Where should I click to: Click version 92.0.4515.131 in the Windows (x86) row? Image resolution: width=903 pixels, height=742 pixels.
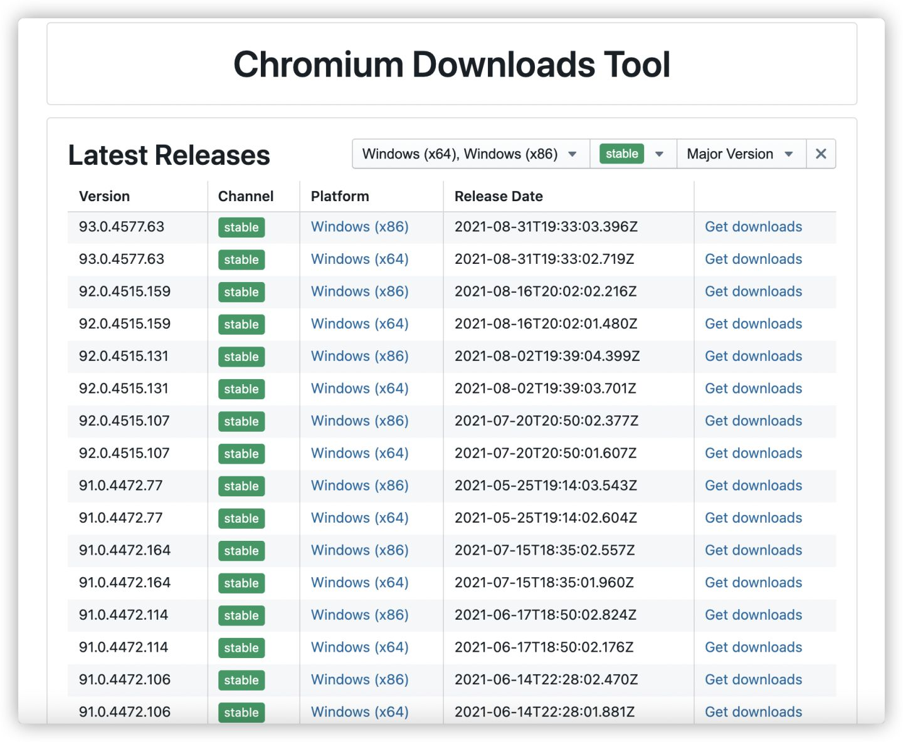tap(124, 356)
